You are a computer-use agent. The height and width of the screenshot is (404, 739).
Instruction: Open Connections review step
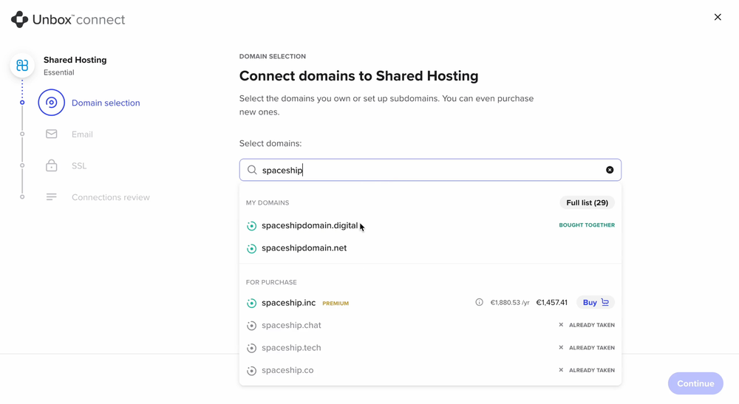pos(110,197)
